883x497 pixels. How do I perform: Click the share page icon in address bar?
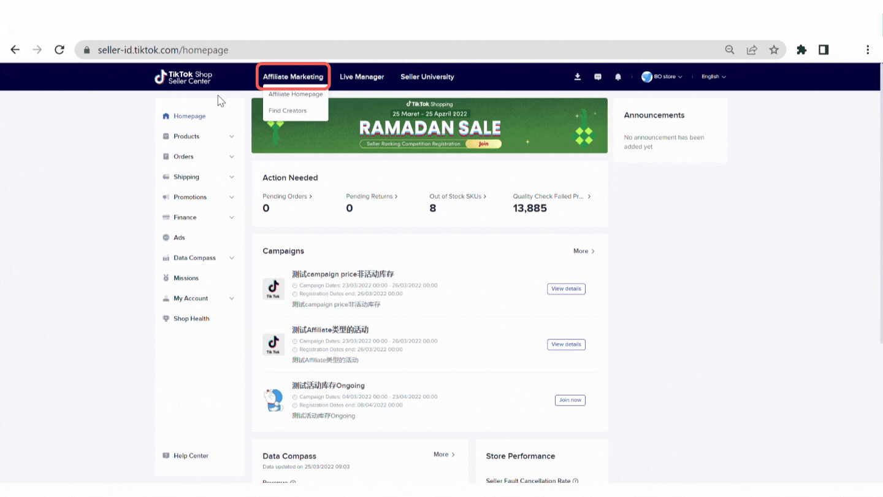point(752,50)
